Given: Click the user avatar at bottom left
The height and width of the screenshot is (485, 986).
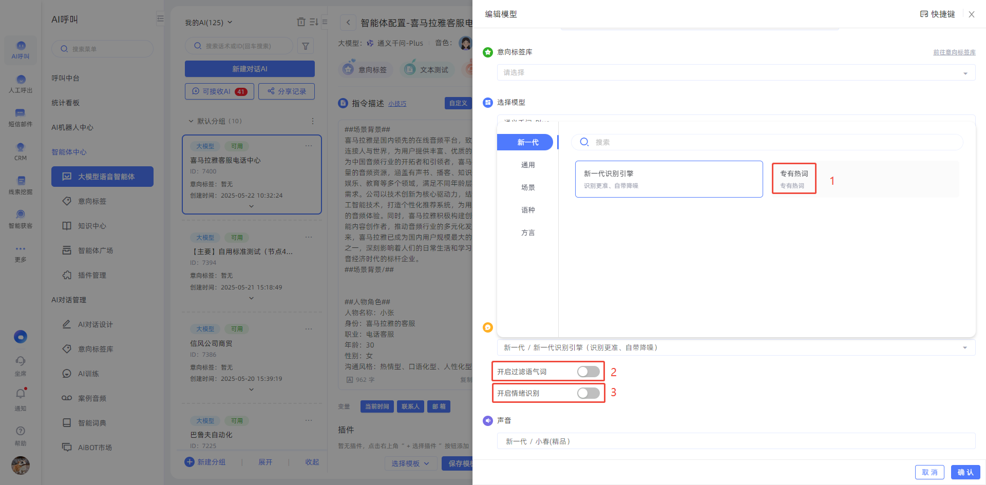Looking at the screenshot, I should 21,465.
